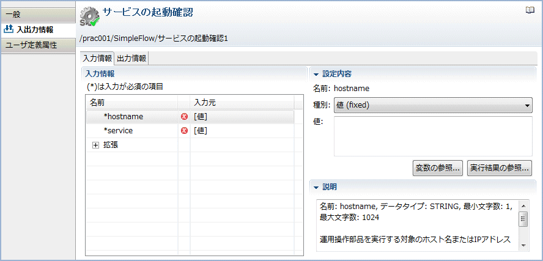This screenshot has width=543, height=261.
Task: Click the description scrollbar thumb
Action: 523,219
